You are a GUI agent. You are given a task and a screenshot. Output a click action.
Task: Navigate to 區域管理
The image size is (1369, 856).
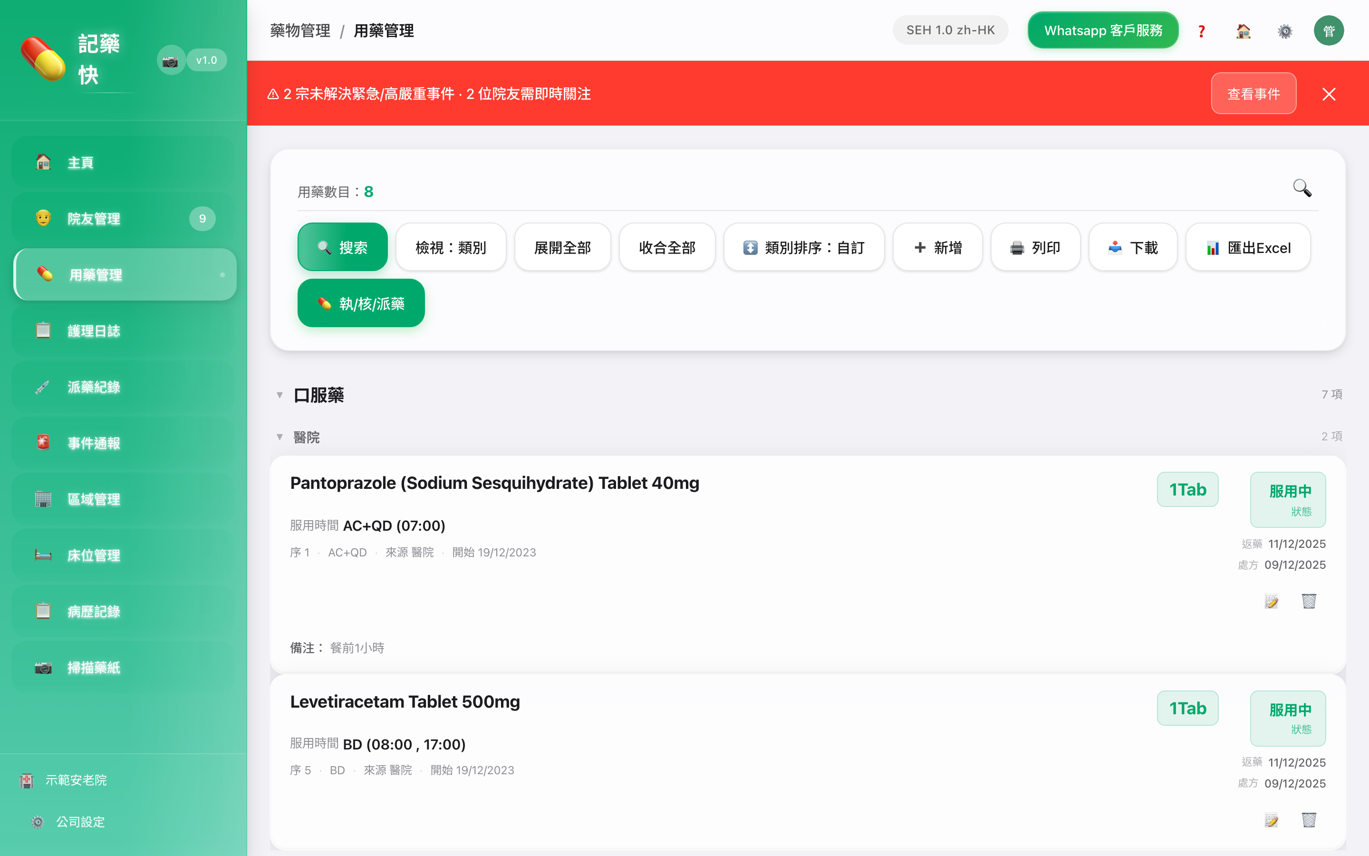tap(123, 499)
